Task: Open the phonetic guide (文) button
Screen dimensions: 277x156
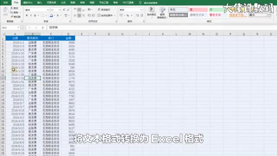Action: (x=66, y=16)
